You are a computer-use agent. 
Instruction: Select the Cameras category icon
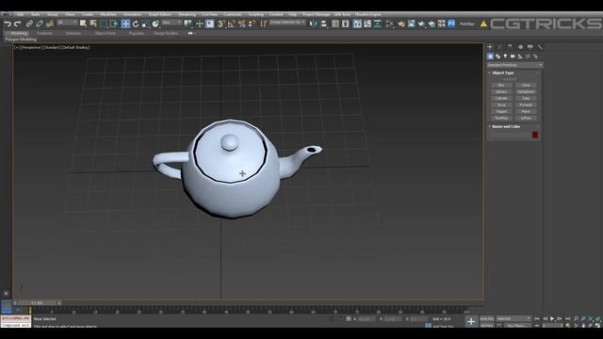[x=513, y=56]
